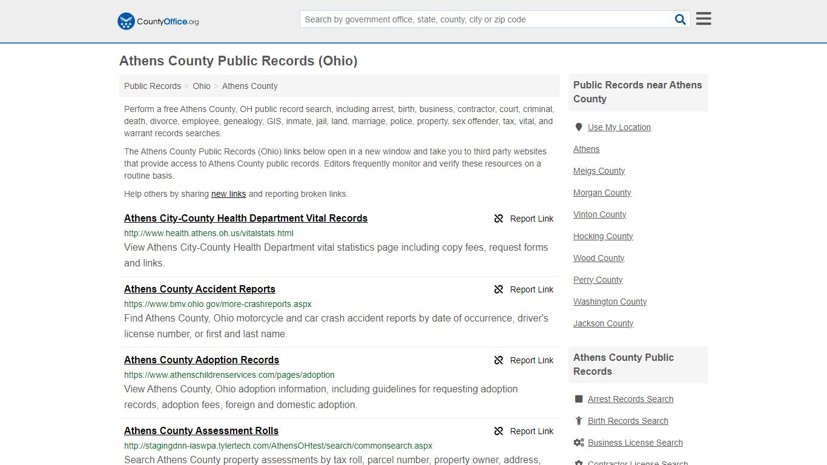Report Link for Assessment Rolls entry
Image resolution: width=827 pixels, height=465 pixels.
(532, 431)
